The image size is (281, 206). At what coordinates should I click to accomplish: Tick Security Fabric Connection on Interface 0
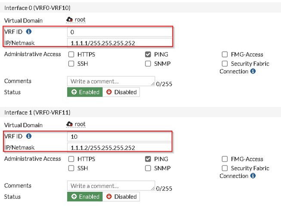(225, 64)
